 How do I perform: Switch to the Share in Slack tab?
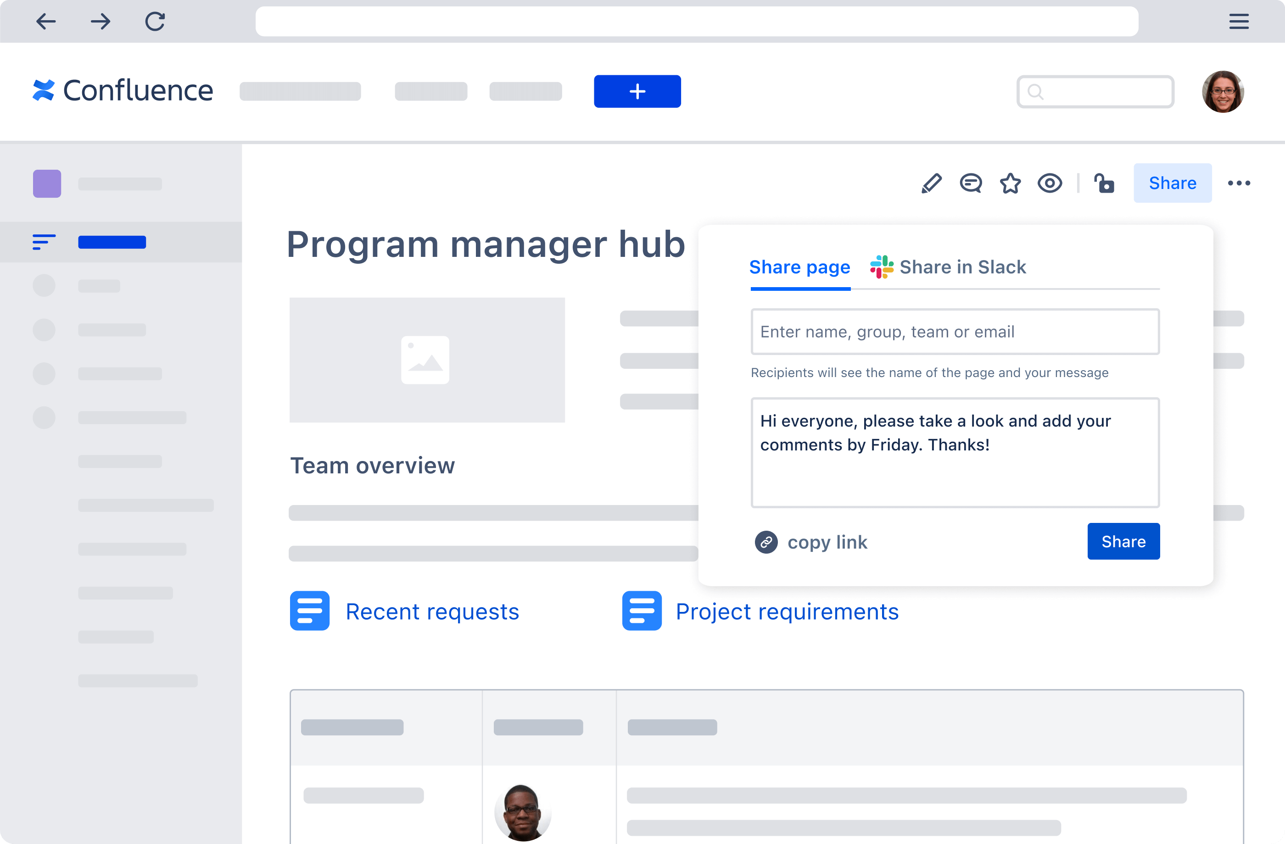coord(963,267)
